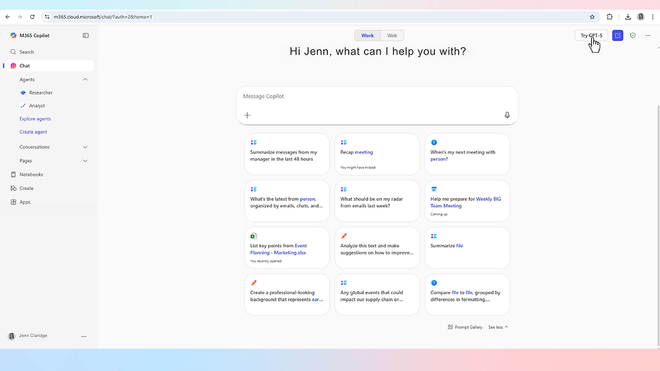Select Chat in the sidebar
Viewport: 660px width, 371px height.
coord(48,65)
